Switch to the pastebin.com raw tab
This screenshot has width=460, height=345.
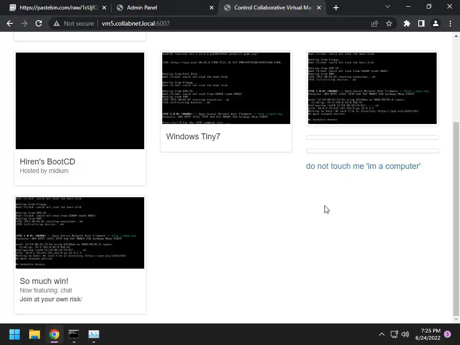point(58,8)
